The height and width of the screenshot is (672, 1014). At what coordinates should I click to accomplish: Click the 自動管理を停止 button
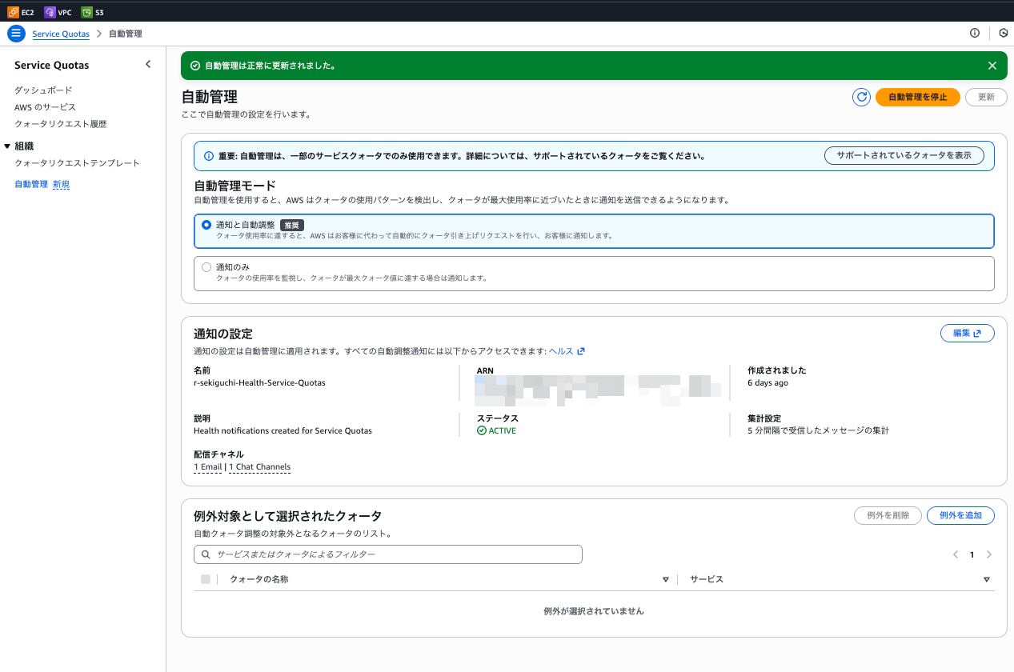point(917,97)
